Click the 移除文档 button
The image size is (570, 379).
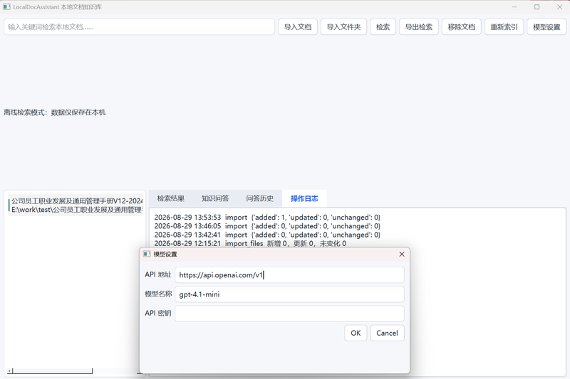461,27
